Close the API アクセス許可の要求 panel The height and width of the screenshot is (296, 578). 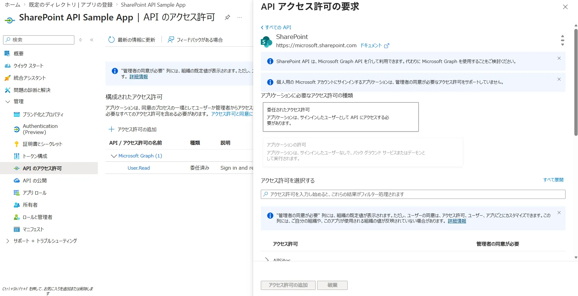(x=565, y=7)
